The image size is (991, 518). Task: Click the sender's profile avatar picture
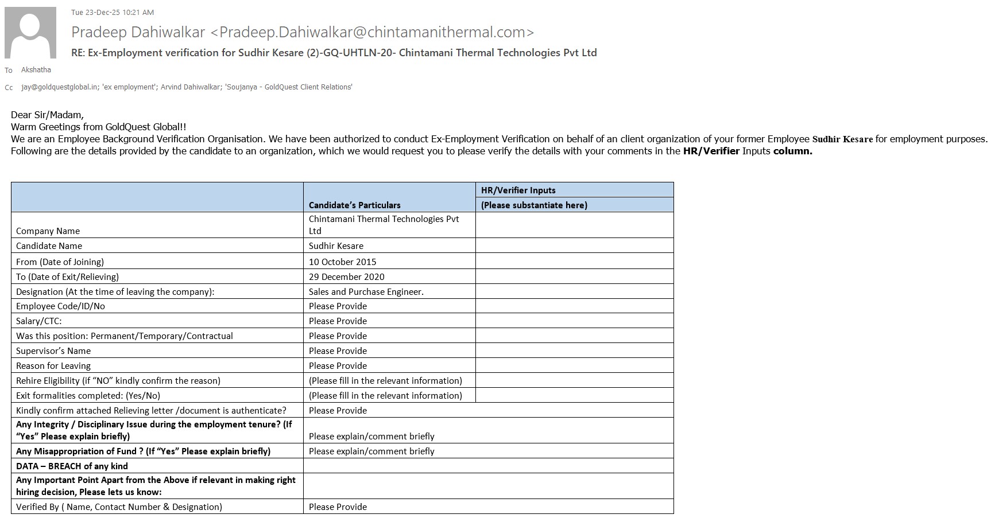(30, 33)
